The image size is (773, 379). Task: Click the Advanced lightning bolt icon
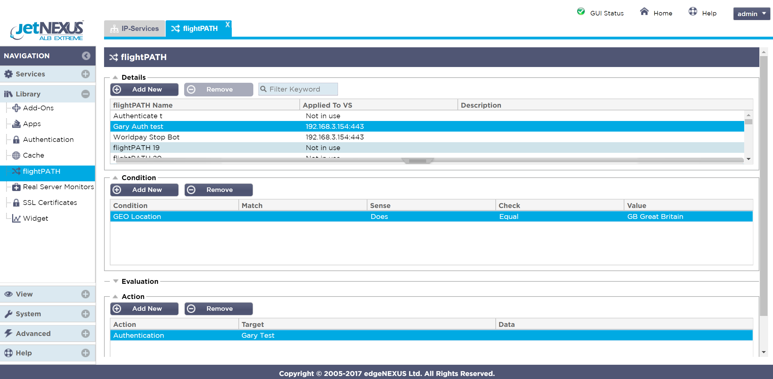coord(8,333)
